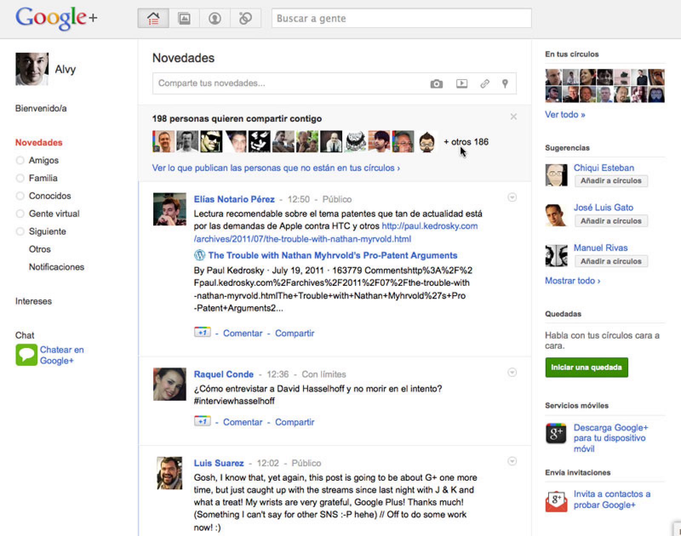Select the Profile icon in top bar
The height and width of the screenshot is (536, 681).
(215, 18)
